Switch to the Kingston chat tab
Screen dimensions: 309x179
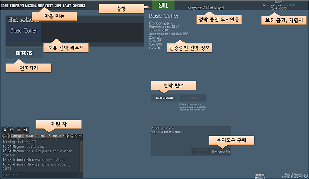pyautogui.click(x=17, y=136)
